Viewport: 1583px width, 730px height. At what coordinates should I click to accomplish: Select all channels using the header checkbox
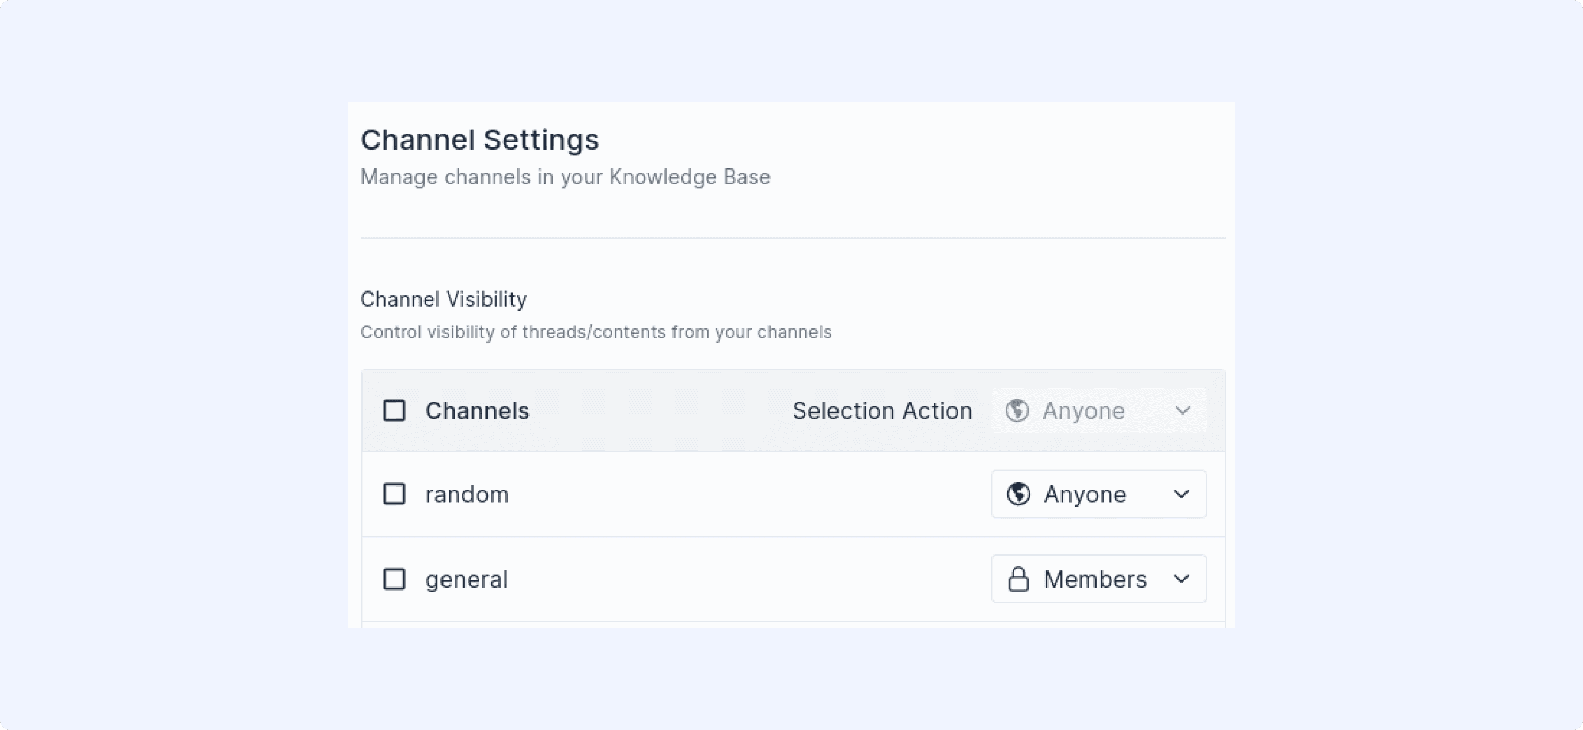pos(393,411)
